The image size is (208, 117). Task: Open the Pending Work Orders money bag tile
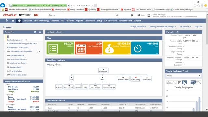[x=117, y=48]
